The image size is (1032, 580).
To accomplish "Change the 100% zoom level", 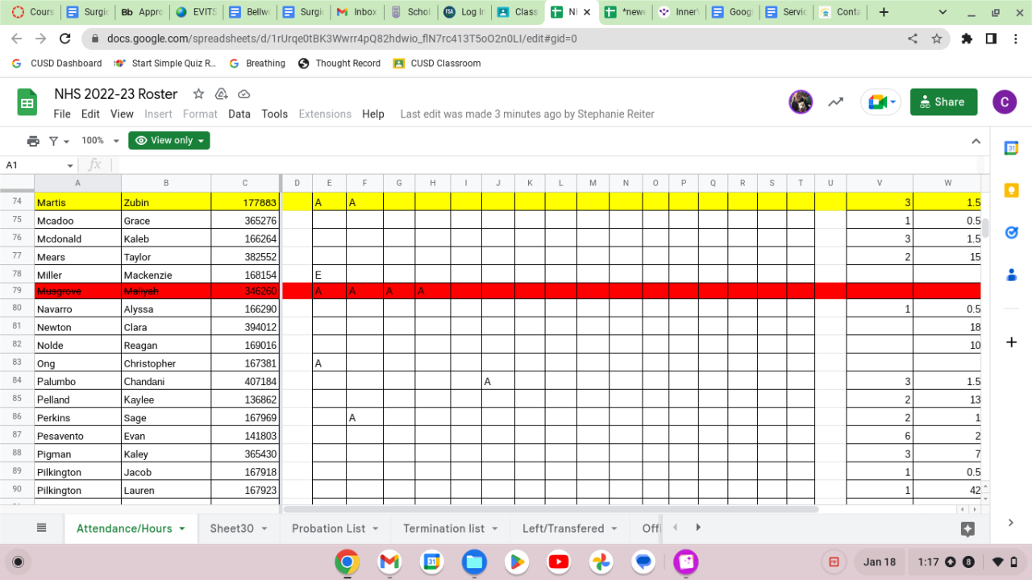I will point(101,141).
